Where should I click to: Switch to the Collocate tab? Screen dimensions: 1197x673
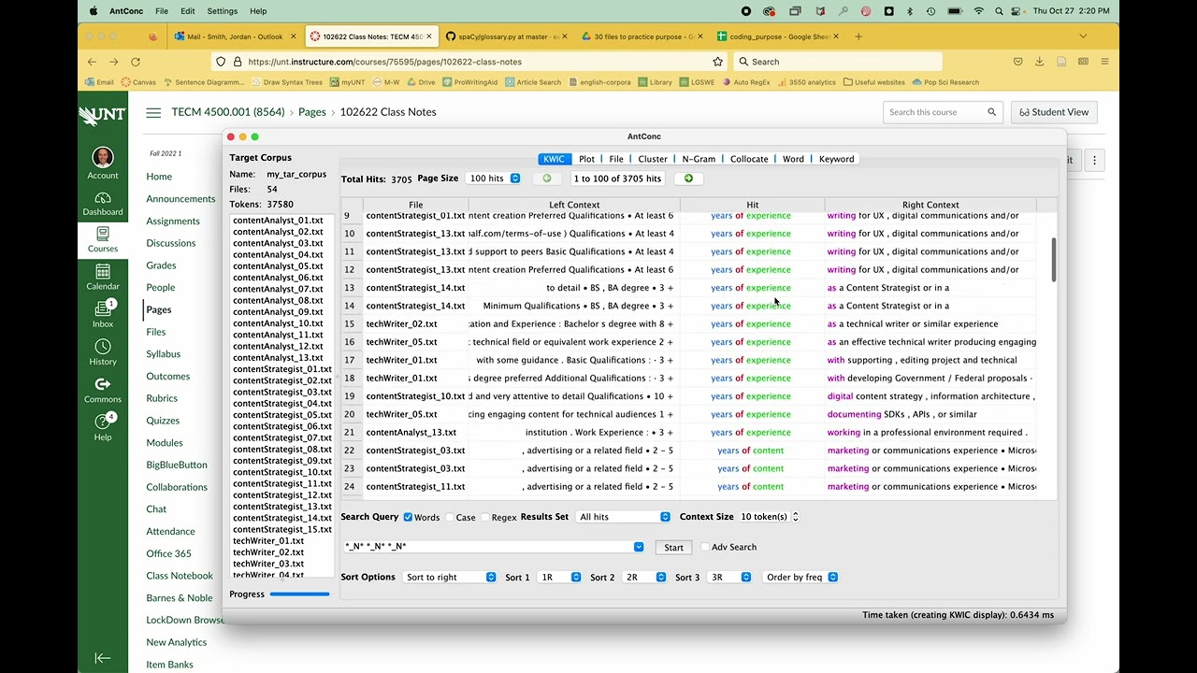pos(749,159)
